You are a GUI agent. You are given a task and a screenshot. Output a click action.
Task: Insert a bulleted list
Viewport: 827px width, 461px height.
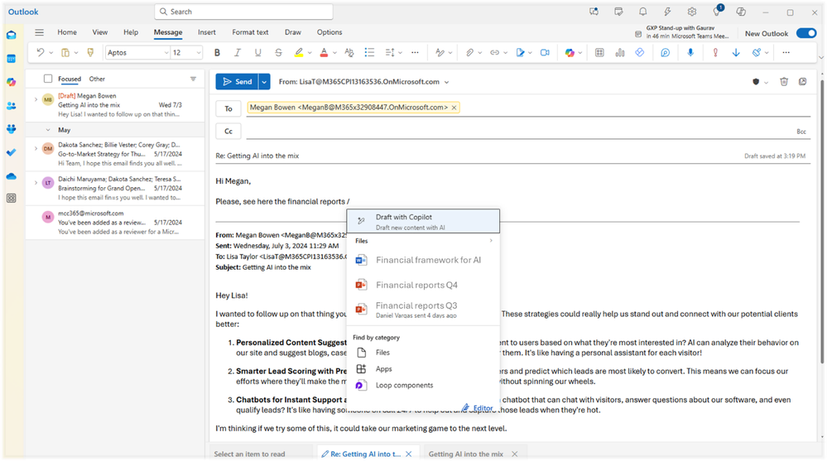pos(369,53)
